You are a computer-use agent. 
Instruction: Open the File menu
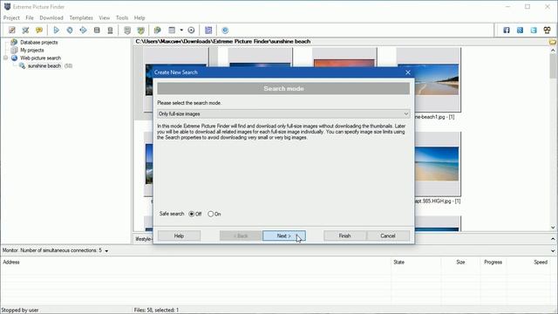pyautogui.click(x=30, y=17)
